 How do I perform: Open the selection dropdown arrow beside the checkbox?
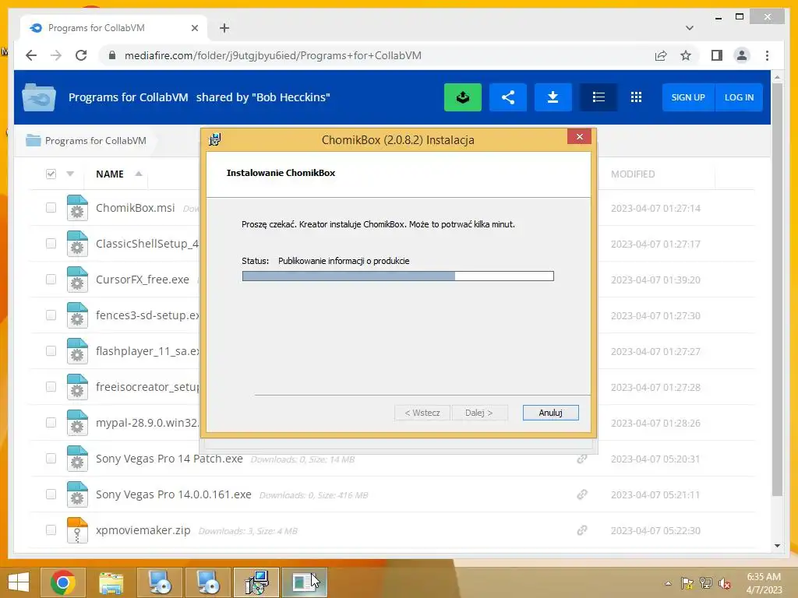(x=70, y=174)
